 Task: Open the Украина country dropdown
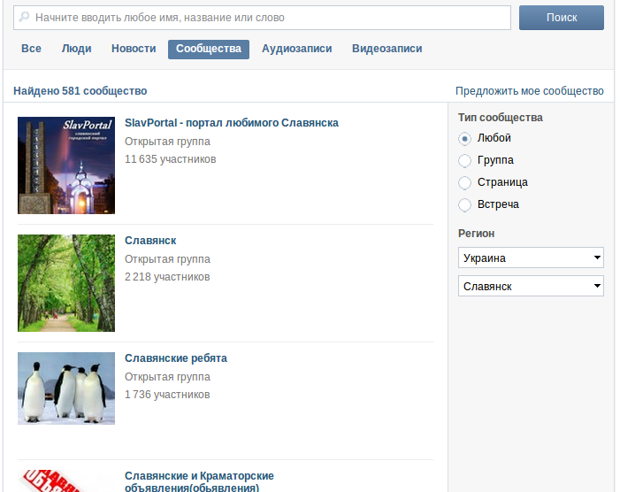[x=531, y=258]
